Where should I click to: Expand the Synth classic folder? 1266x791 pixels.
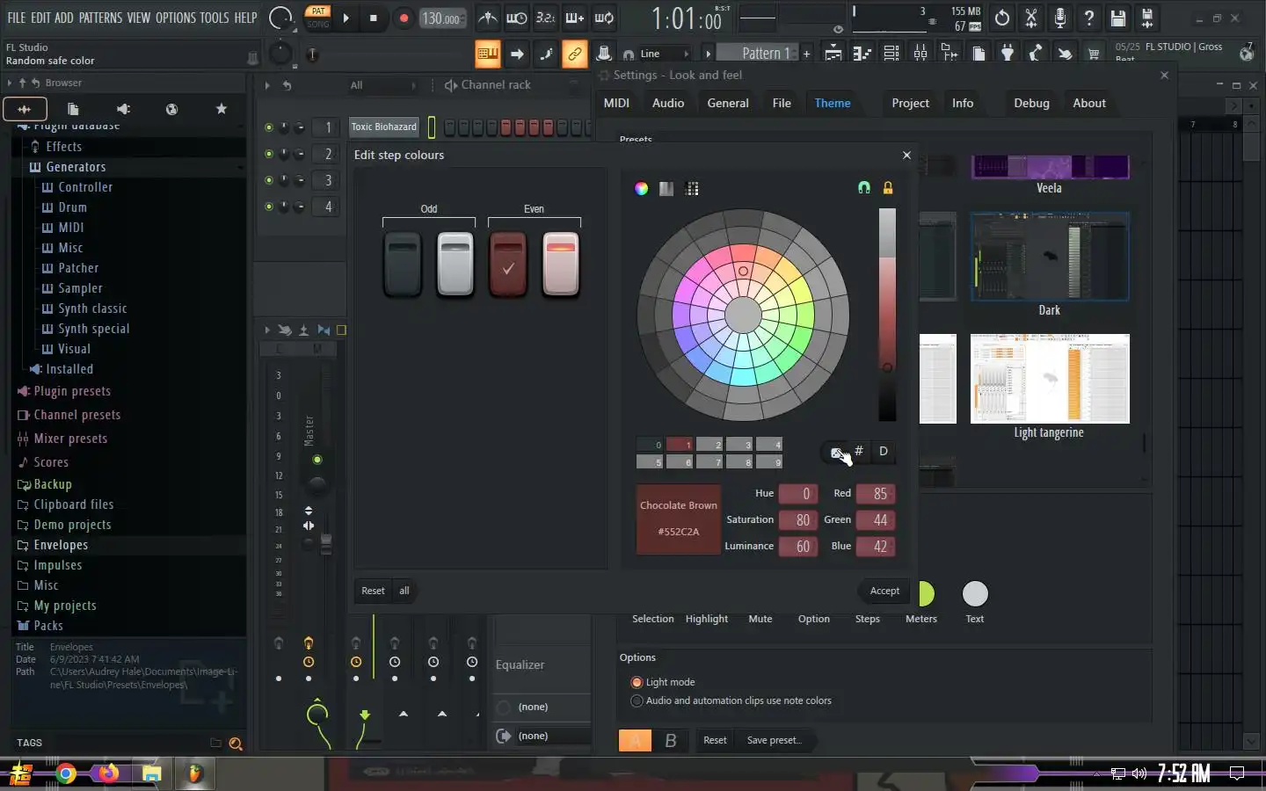click(x=92, y=308)
